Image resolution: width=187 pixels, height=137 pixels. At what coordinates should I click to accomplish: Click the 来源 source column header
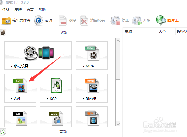(x=140, y=31)
